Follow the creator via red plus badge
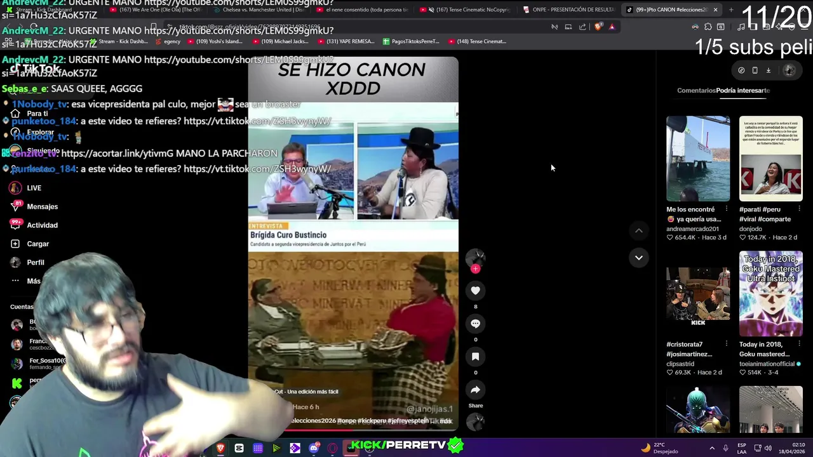This screenshot has height=457, width=813. (475, 269)
